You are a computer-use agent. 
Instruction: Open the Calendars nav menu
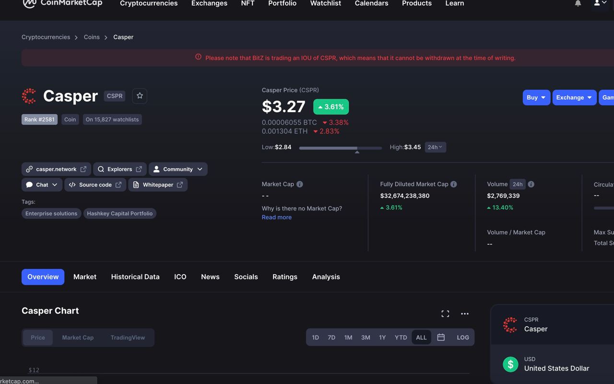[371, 3]
